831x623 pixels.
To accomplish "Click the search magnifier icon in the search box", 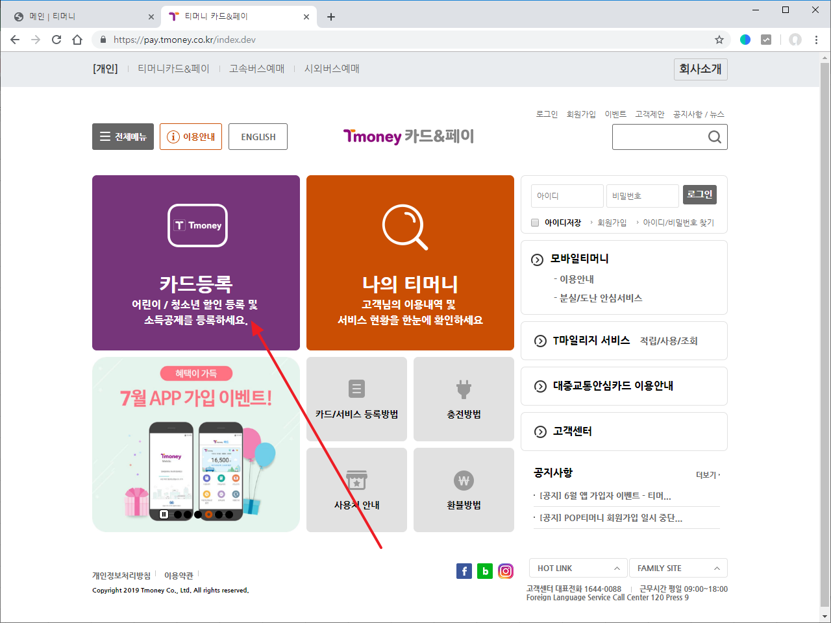I will (714, 137).
